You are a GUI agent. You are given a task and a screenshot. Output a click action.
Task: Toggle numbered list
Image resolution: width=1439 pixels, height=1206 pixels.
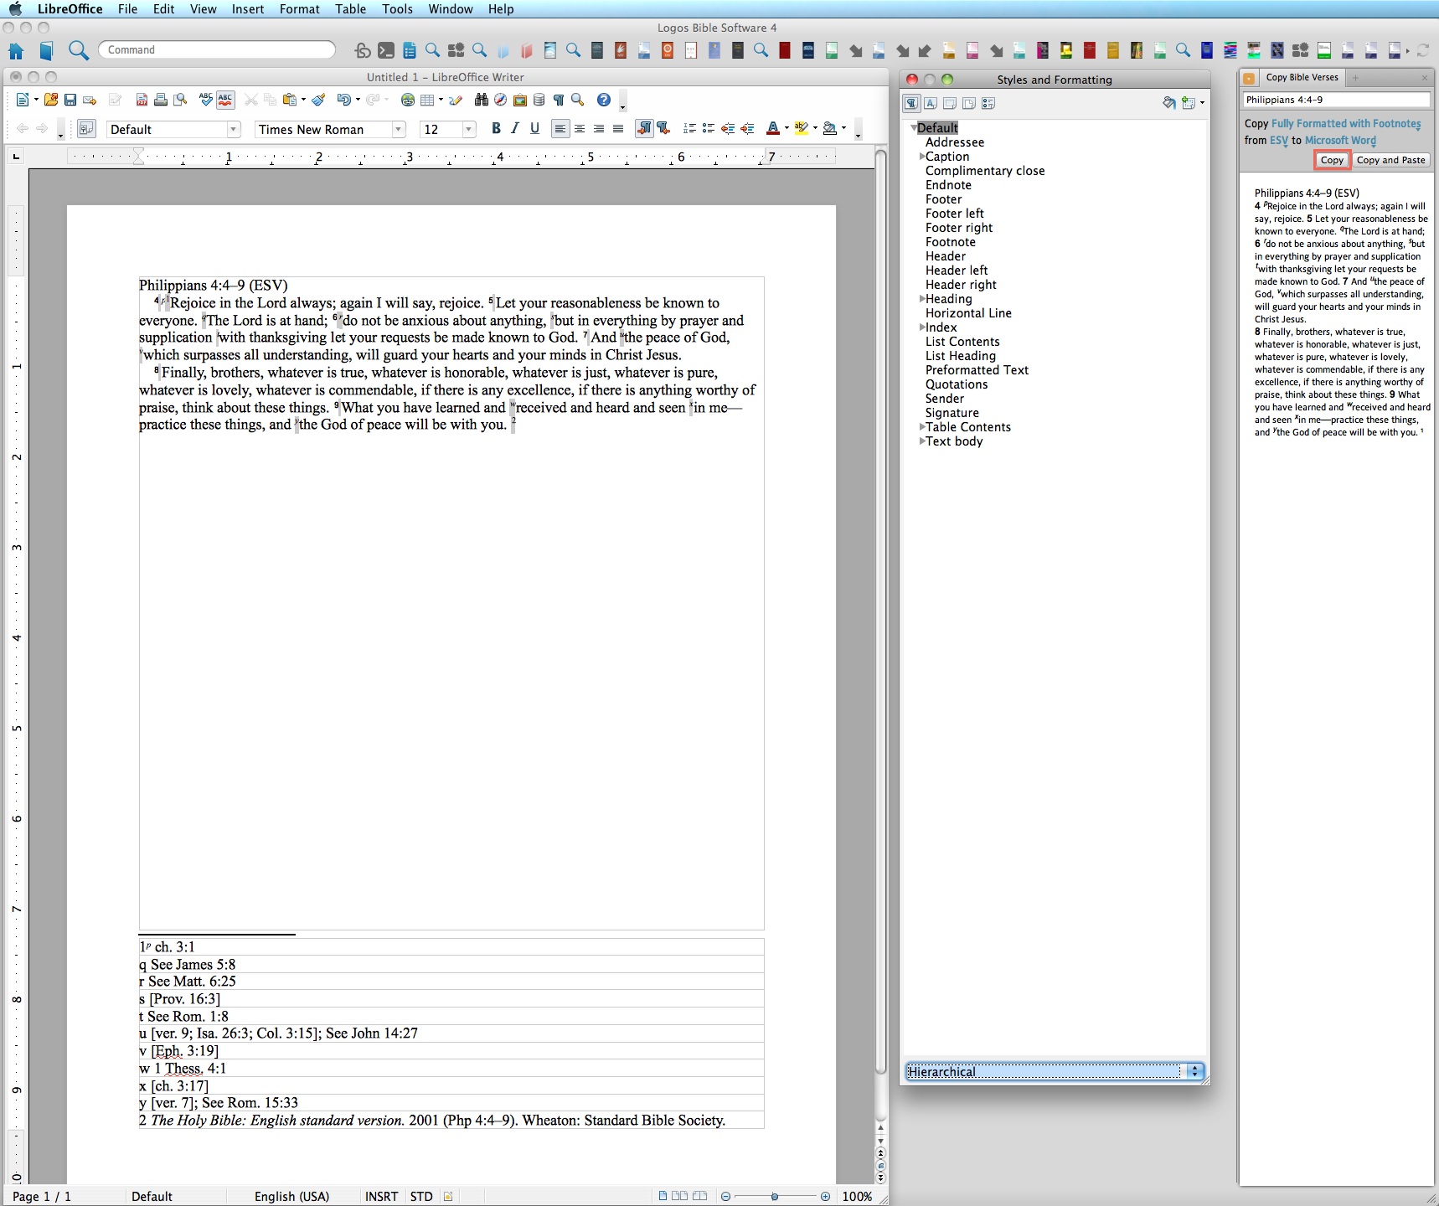point(689,129)
